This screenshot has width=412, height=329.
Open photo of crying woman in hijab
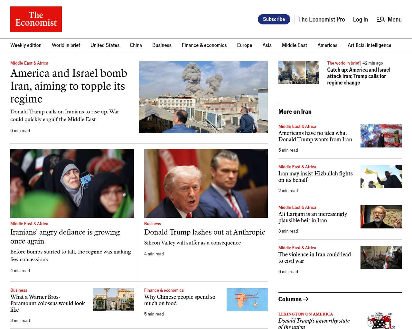(x=72, y=183)
